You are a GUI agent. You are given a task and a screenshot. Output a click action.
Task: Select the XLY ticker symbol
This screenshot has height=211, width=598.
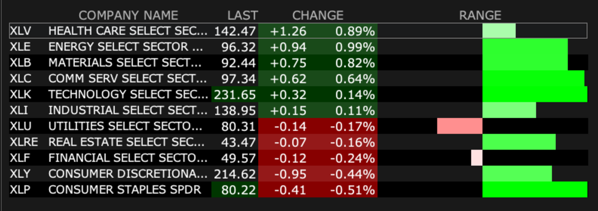click(20, 174)
